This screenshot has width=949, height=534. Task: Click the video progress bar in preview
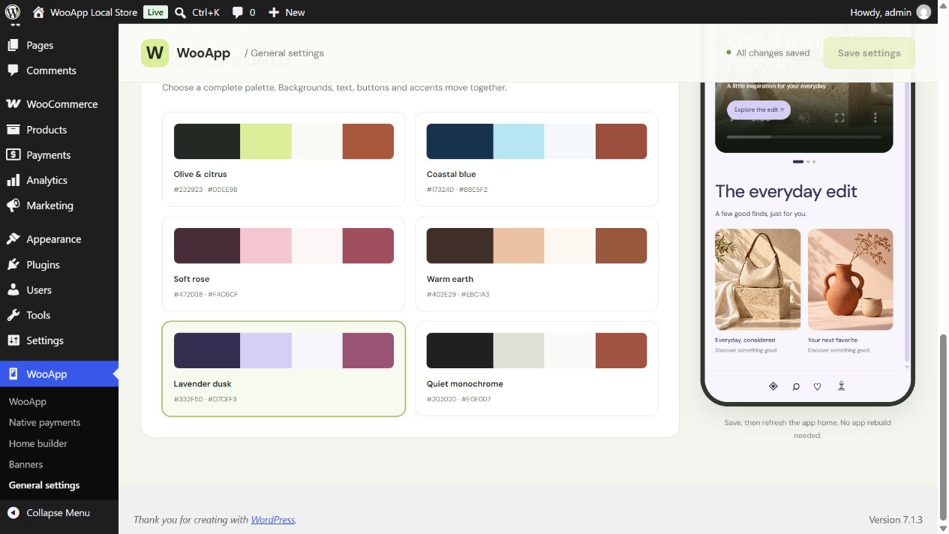pyautogui.click(x=803, y=137)
